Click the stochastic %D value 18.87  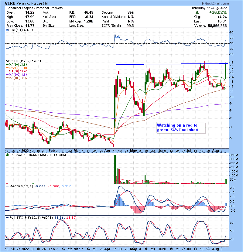point(71,217)
